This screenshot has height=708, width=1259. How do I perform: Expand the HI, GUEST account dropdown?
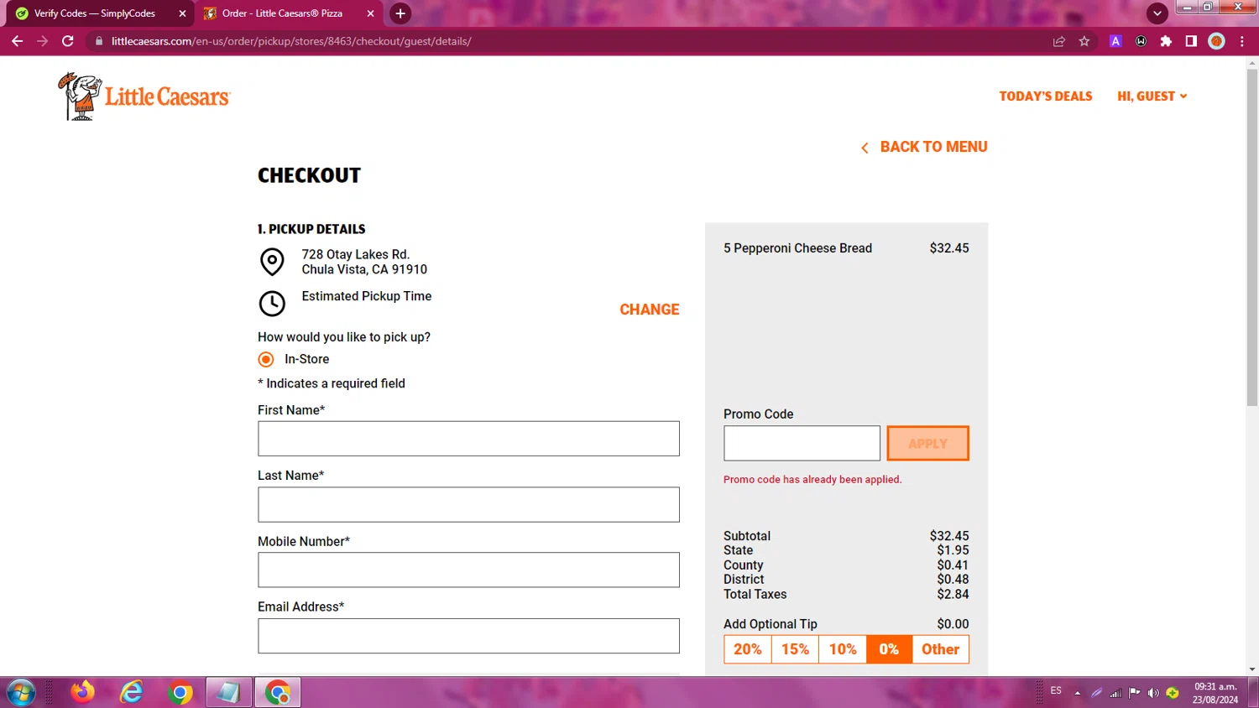pos(1152,96)
